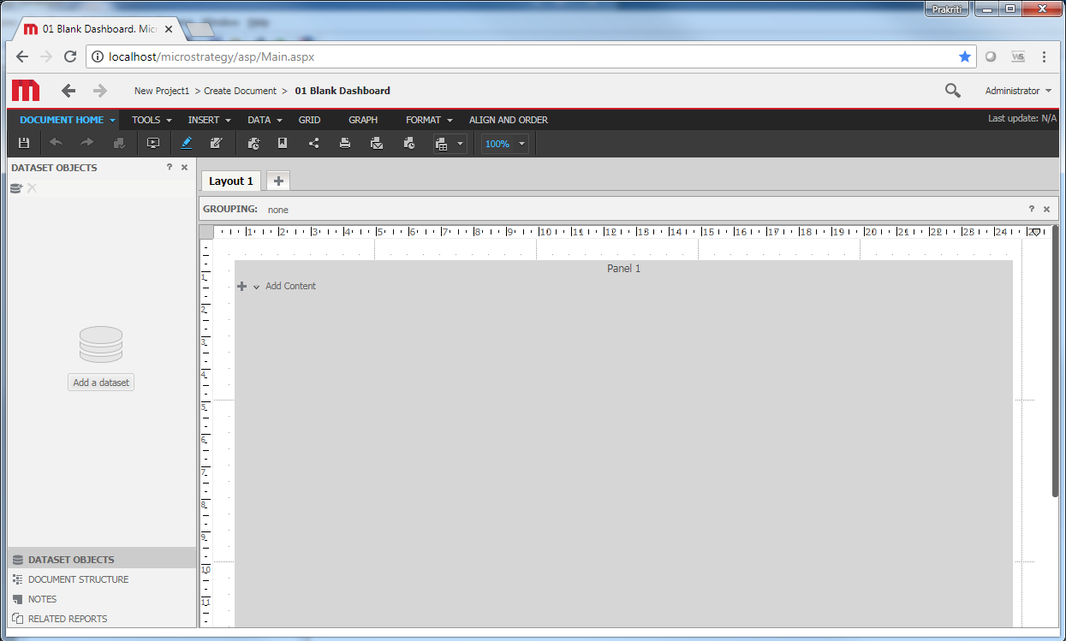Viewport: 1066px width, 641px height.
Task: Open the Share options icon
Action: [313, 143]
